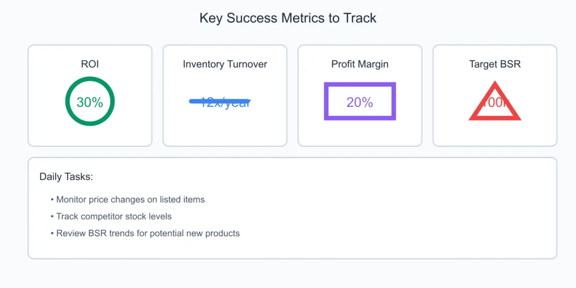Select the purple Profit Margin rectangle
Screen dimensions: 576x288
[x=359, y=101]
